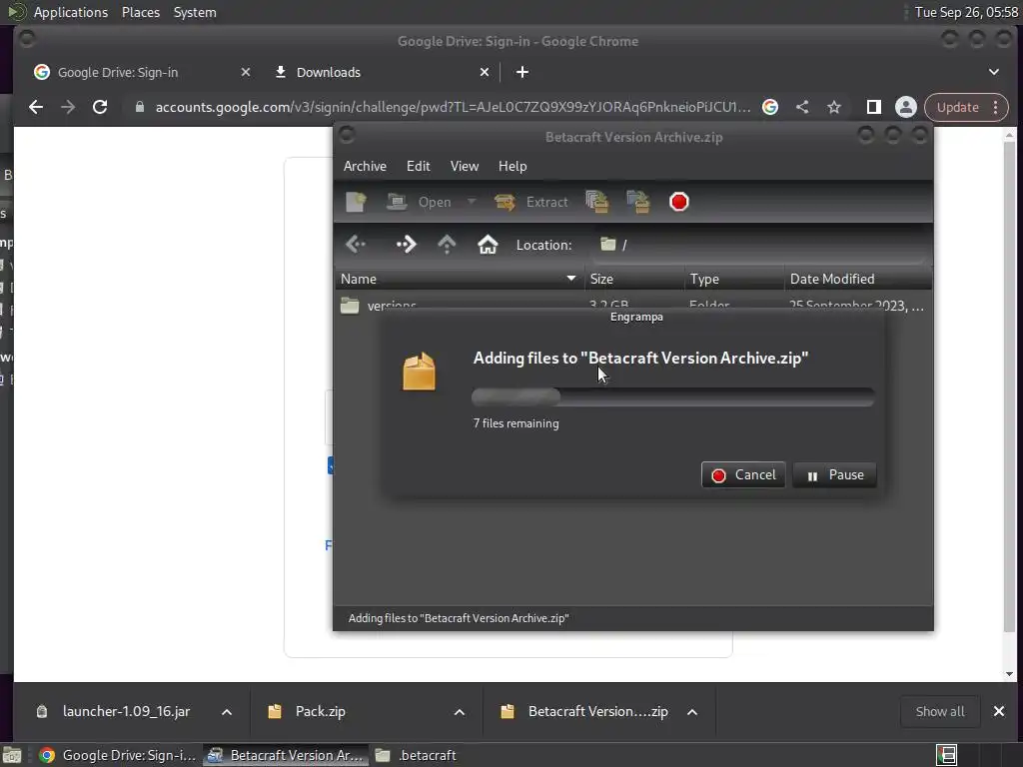Screen dimensions: 1023x767
Task: Stop the operation with the red toolbar icon
Action: coord(678,202)
